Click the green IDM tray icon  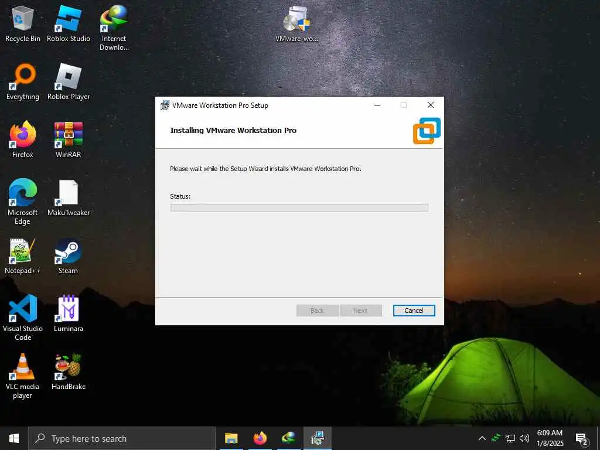tap(496, 438)
